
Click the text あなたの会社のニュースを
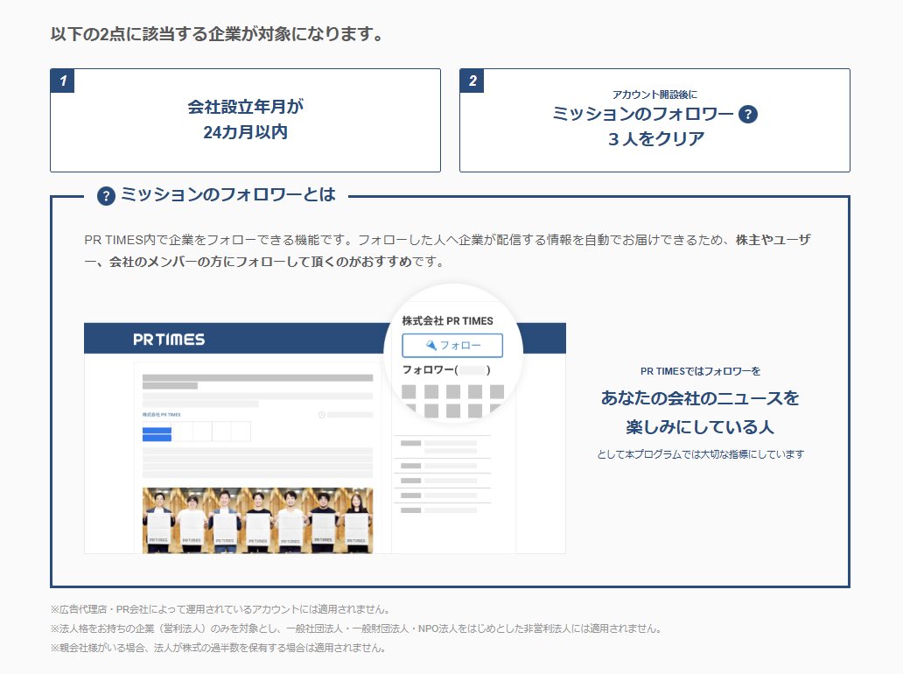pos(700,398)
